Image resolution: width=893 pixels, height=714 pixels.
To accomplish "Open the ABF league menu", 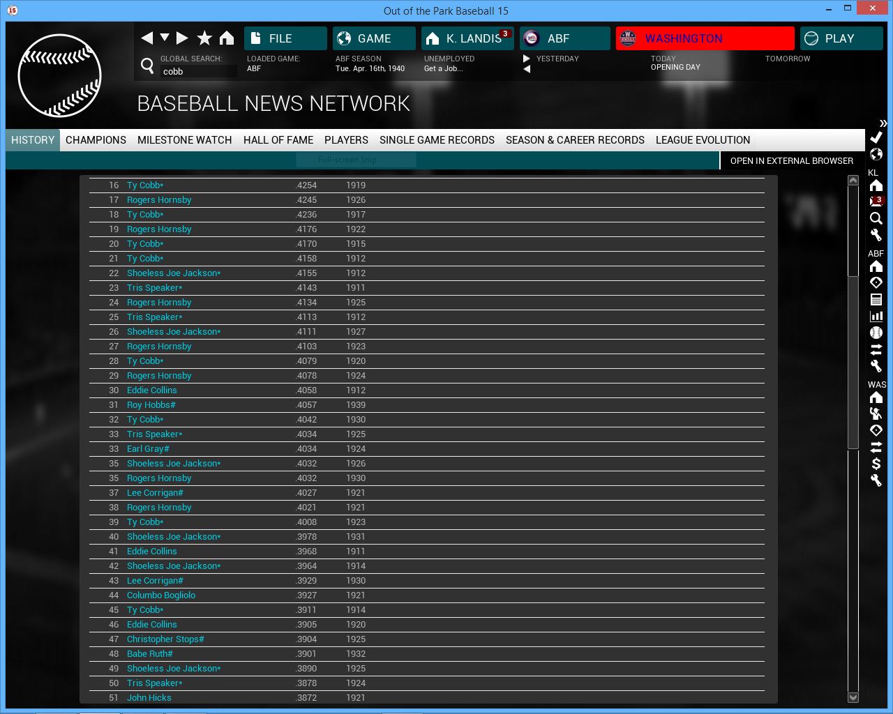I will click(564, 38).
